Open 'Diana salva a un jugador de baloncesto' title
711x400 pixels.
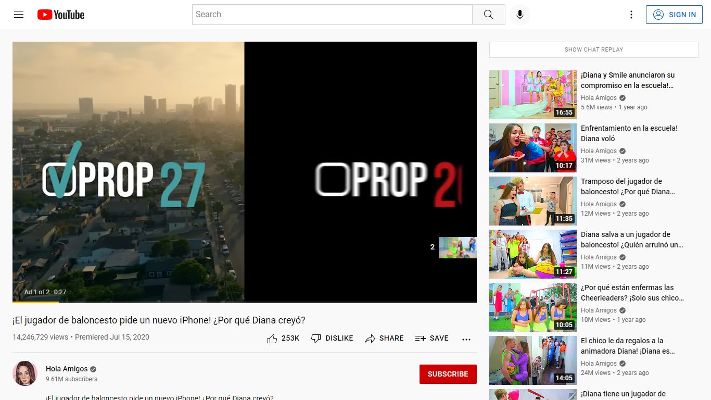pyautogui.click(x=632, y=240)
